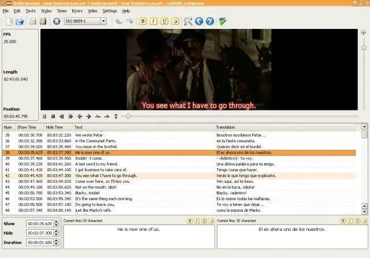370x258 pixels.
Task: Open the Help menu
Action: pos(126,11)
